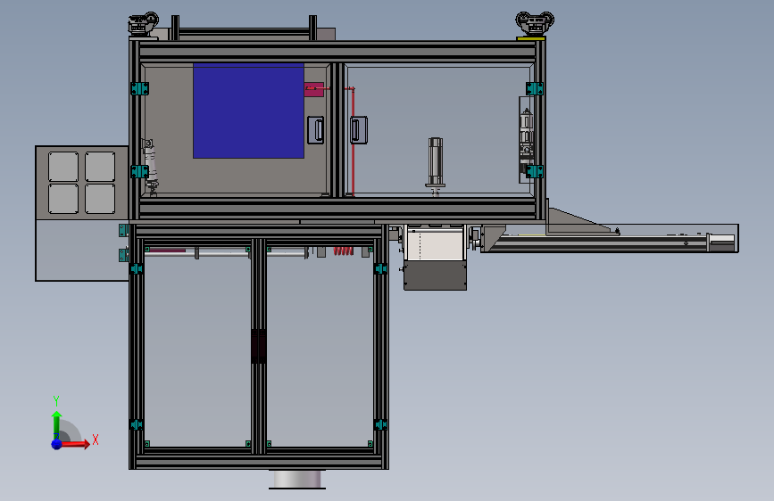
Task: Click the center vertical profile of the lower frame
Action: coord(259,347)
